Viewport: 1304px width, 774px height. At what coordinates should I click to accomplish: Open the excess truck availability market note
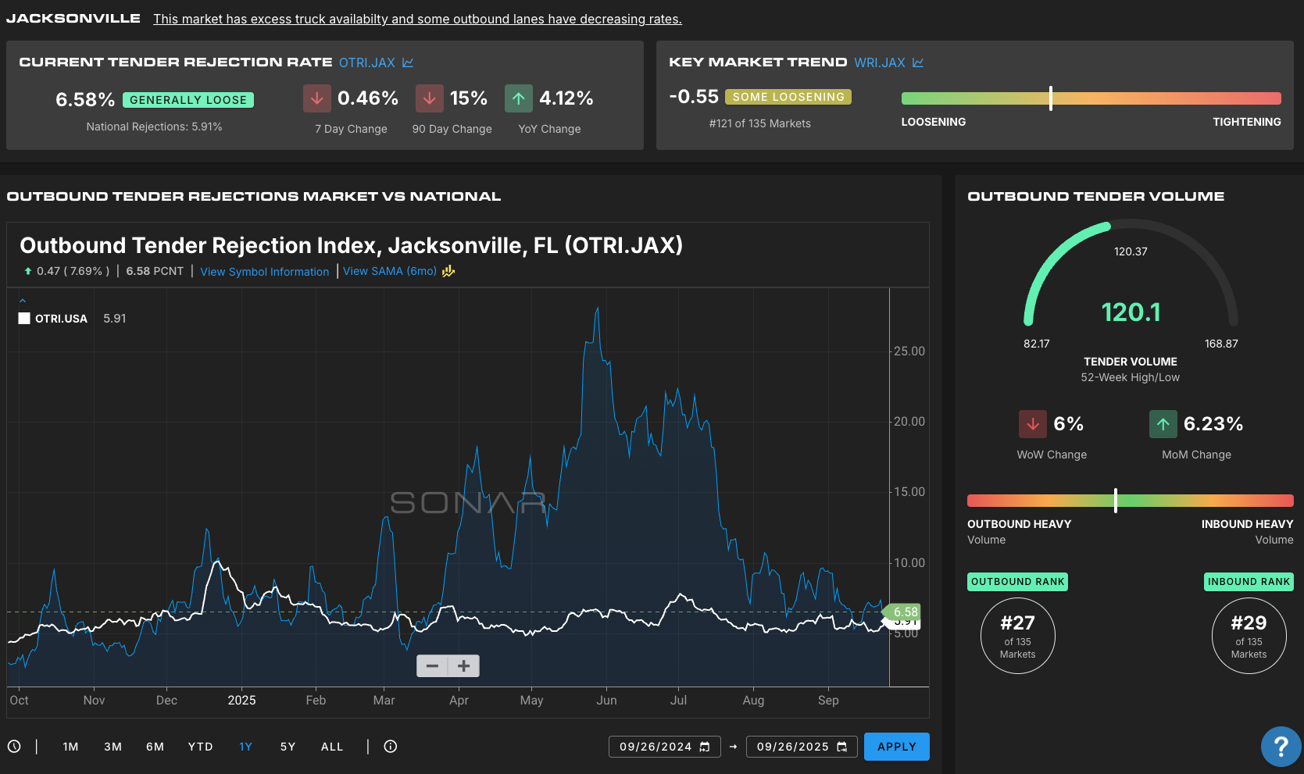[x=417, y=19]
